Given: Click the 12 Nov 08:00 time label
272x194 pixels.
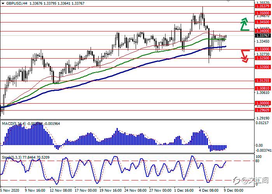Looking at the screenshot, I should click(61, 191).
